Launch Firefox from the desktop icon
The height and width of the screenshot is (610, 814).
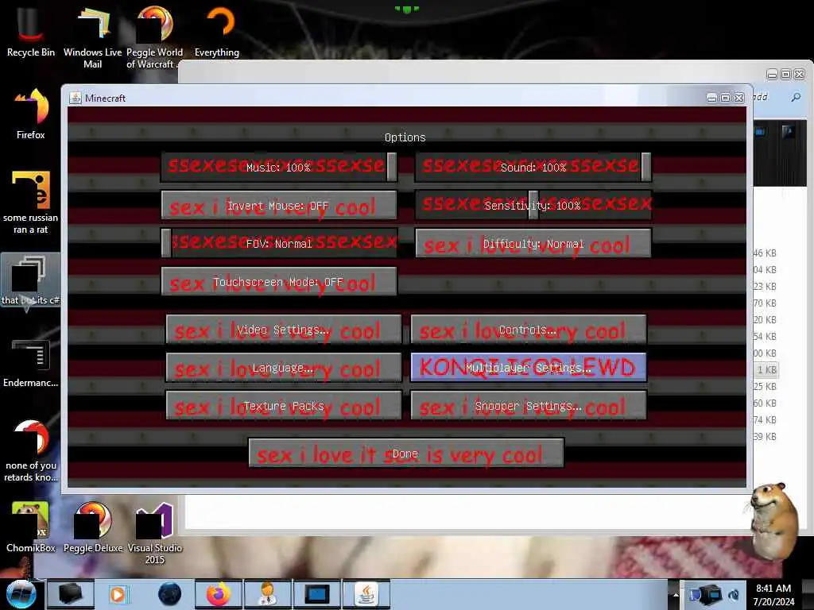31,114
